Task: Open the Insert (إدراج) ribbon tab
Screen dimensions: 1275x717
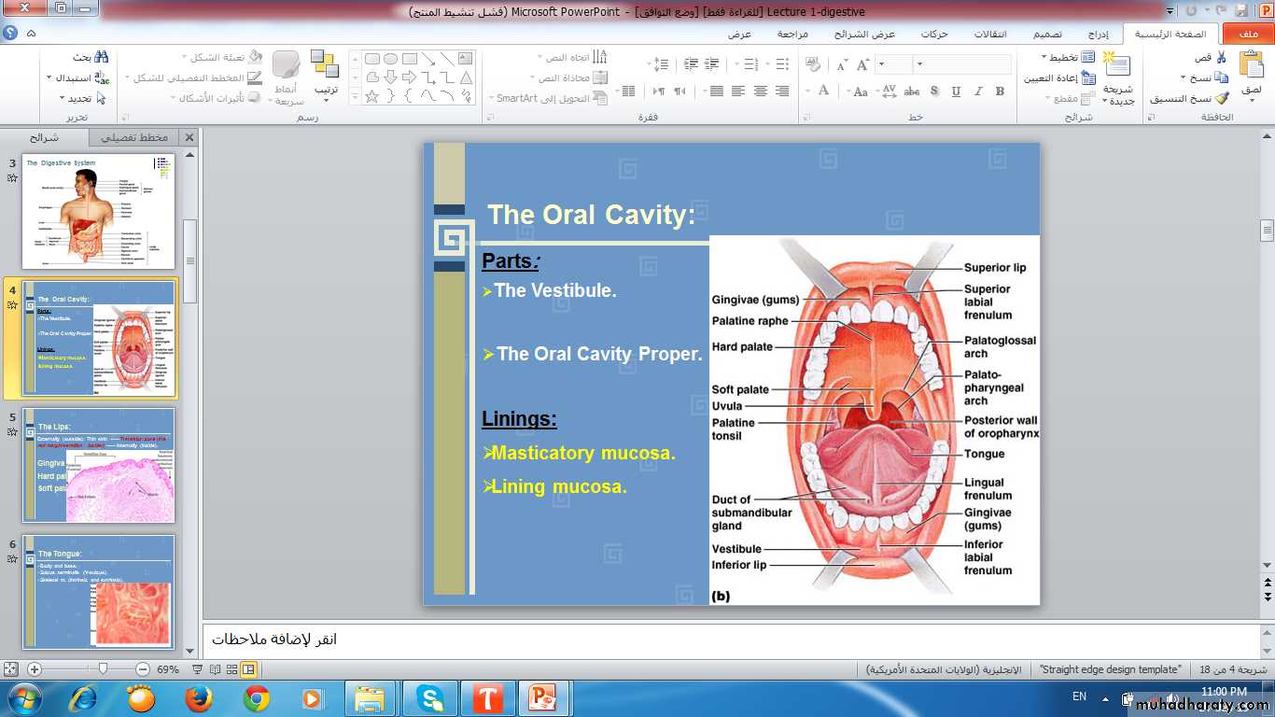Action: [1099, 35]
